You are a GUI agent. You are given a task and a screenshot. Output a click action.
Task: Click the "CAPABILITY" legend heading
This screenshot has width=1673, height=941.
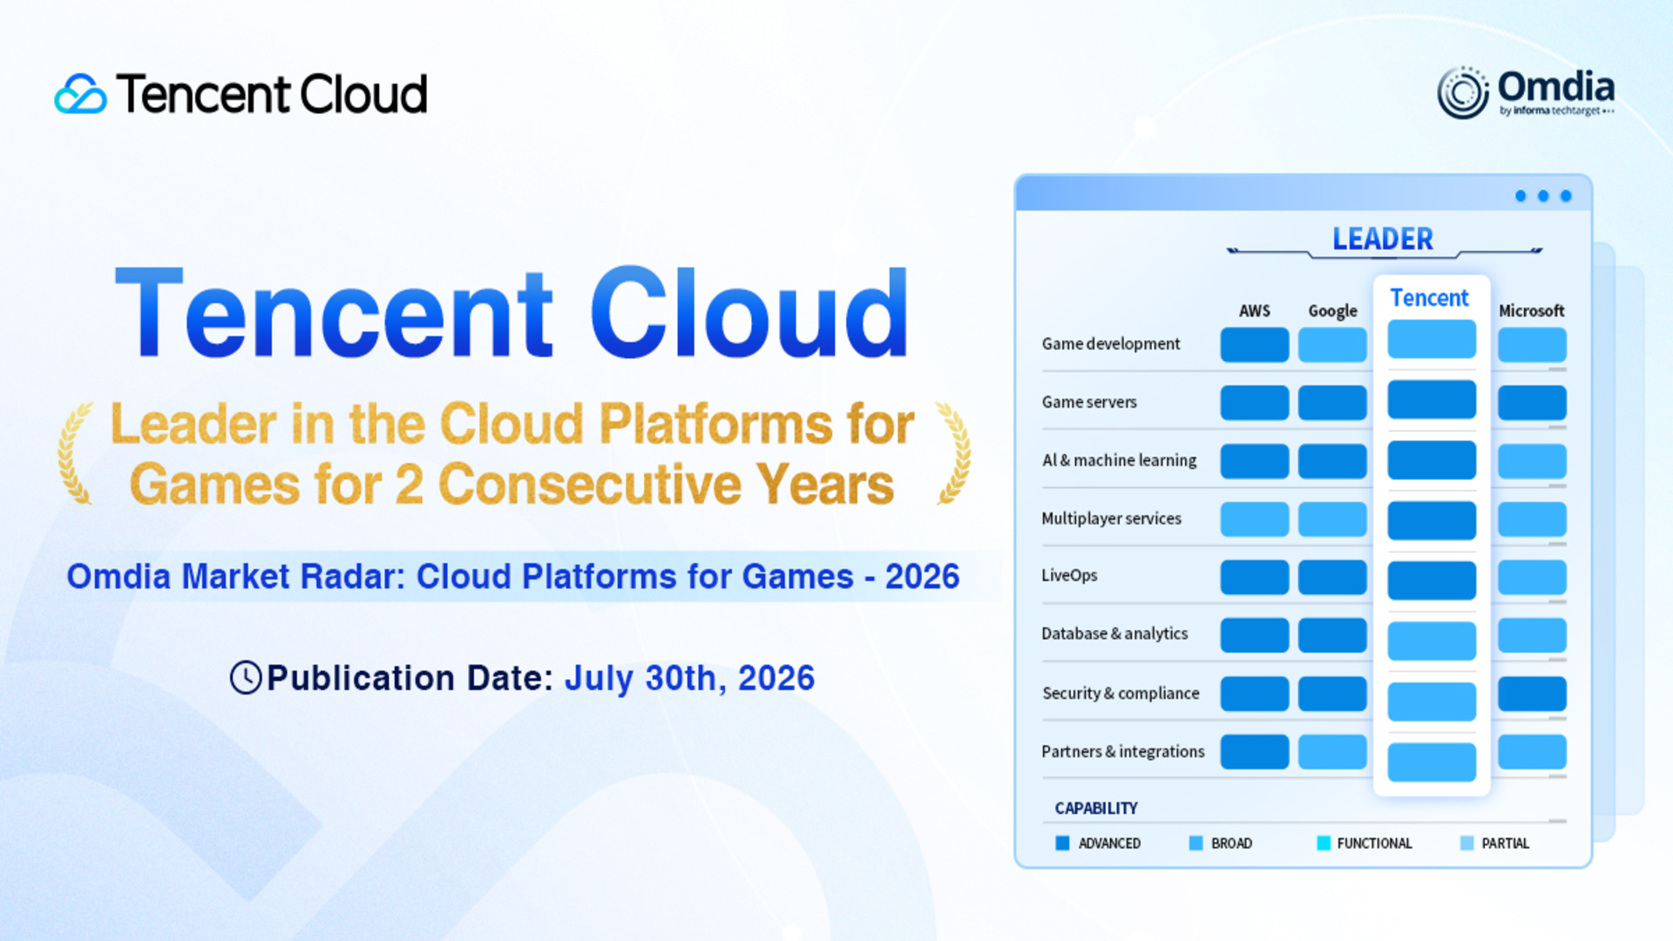tap(1096, 809)
